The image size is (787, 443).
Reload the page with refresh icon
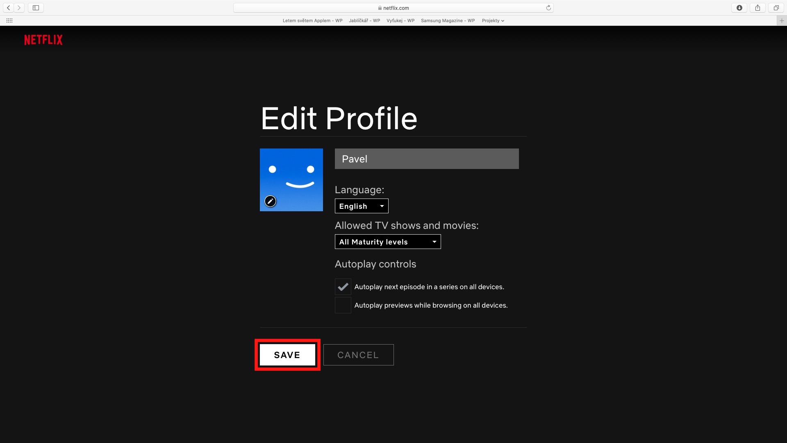click(x=548, y=8)
